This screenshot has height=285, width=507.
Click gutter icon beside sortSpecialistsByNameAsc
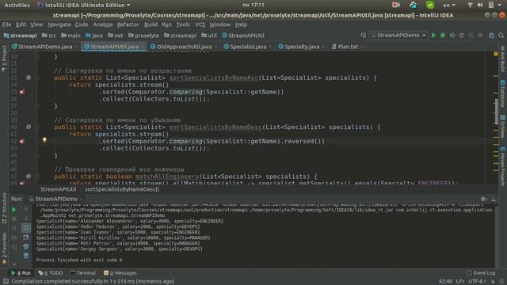pos(29,78)
